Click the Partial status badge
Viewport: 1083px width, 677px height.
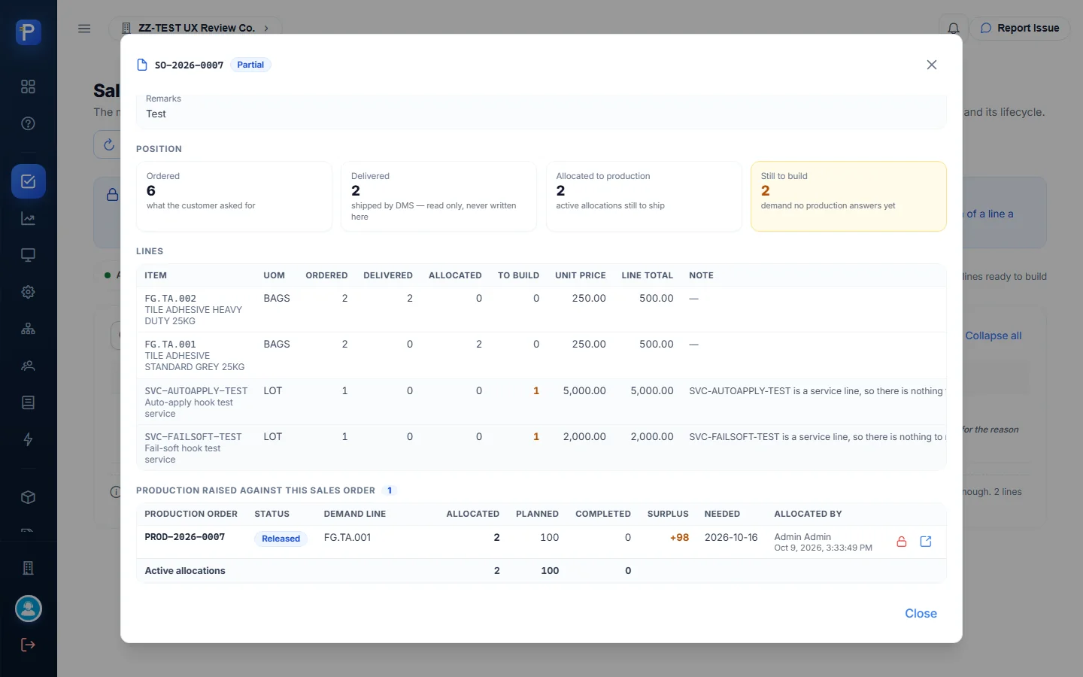(x=250, y=65)
